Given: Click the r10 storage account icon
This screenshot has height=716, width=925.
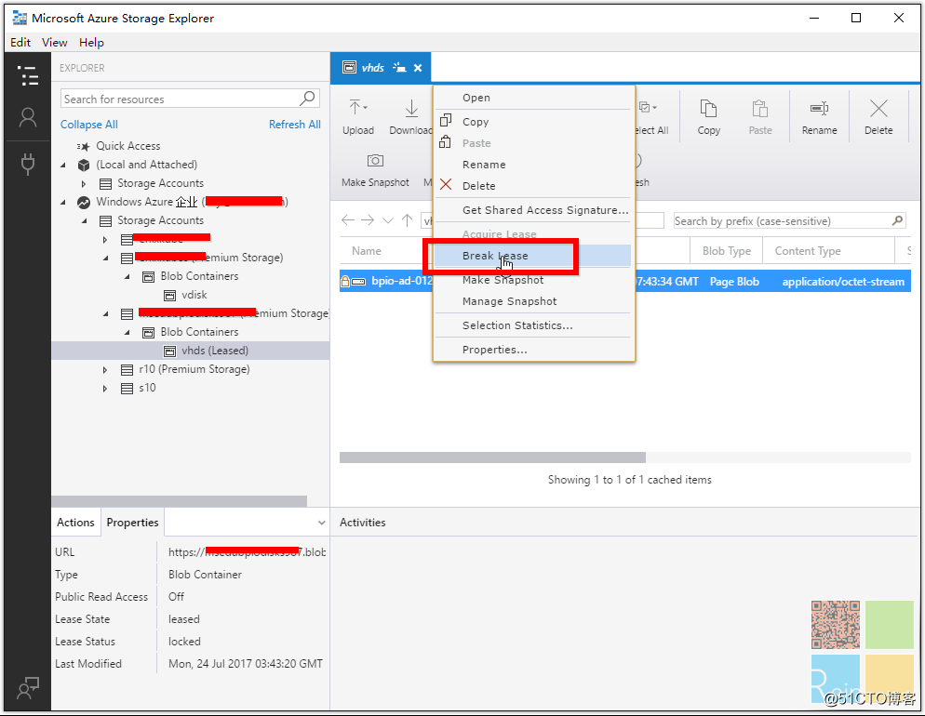Looking at the screenshot, I should click(127, 369).
